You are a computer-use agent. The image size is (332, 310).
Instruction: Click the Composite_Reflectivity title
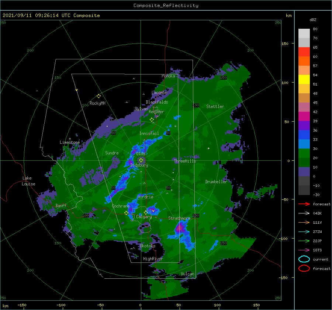166,6
